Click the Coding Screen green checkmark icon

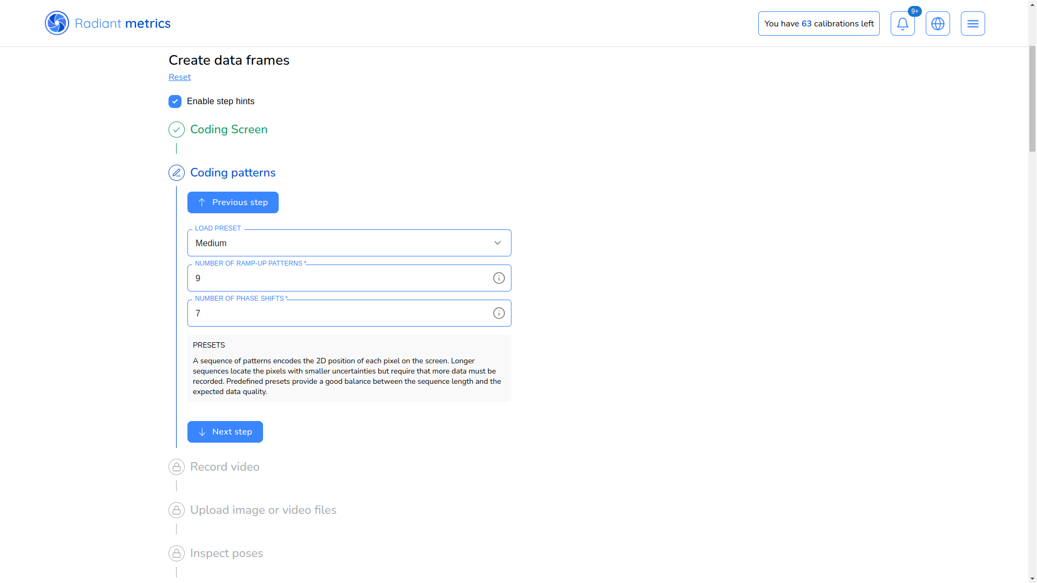[x=177, y=130]
